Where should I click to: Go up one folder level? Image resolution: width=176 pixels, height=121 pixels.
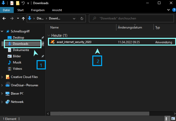23,18
